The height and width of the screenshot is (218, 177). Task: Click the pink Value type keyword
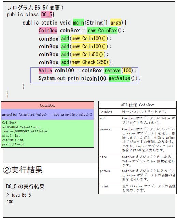tap(45, 71)
